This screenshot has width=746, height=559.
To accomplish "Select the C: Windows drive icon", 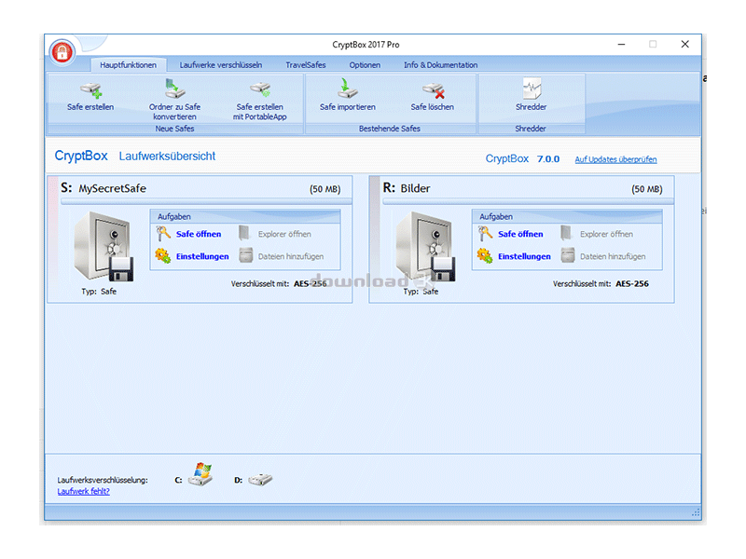I will [x=200, y=474].
